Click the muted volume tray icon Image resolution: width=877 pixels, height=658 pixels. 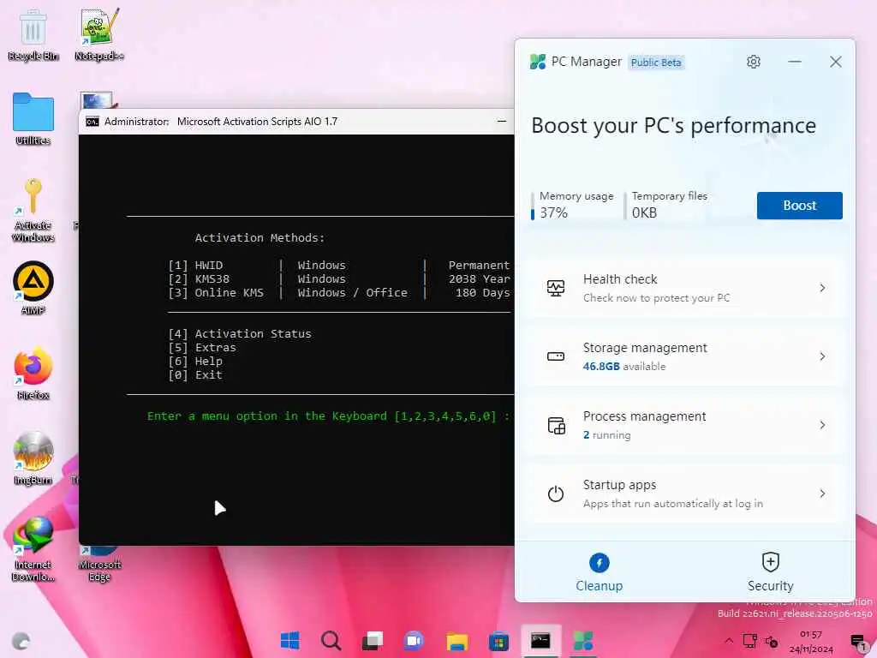[x=772, y=641]
